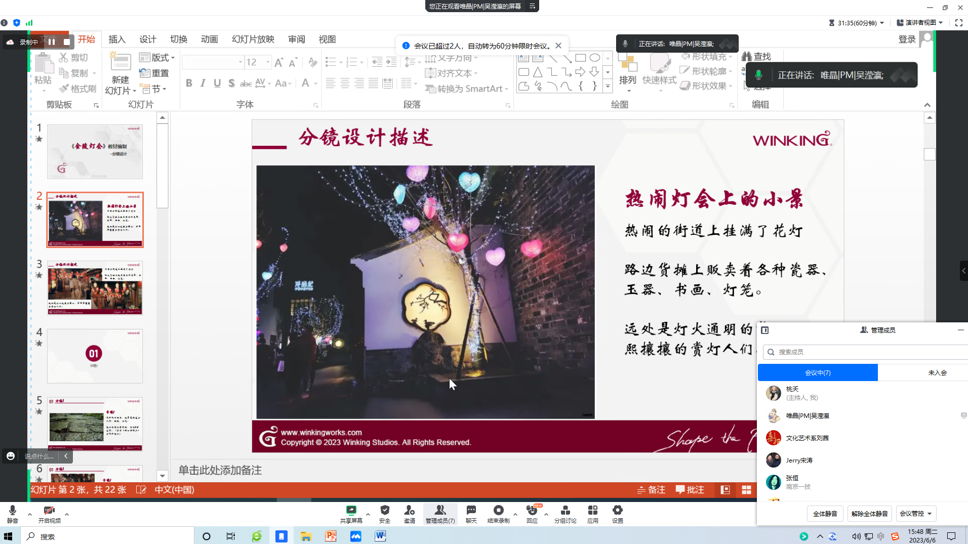Open meeting 设置 gear settings
Screen dimensions: 968x544
tap(618, 513)
